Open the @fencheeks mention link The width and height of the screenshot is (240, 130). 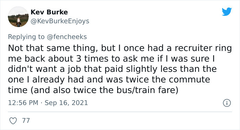point(67,37)
